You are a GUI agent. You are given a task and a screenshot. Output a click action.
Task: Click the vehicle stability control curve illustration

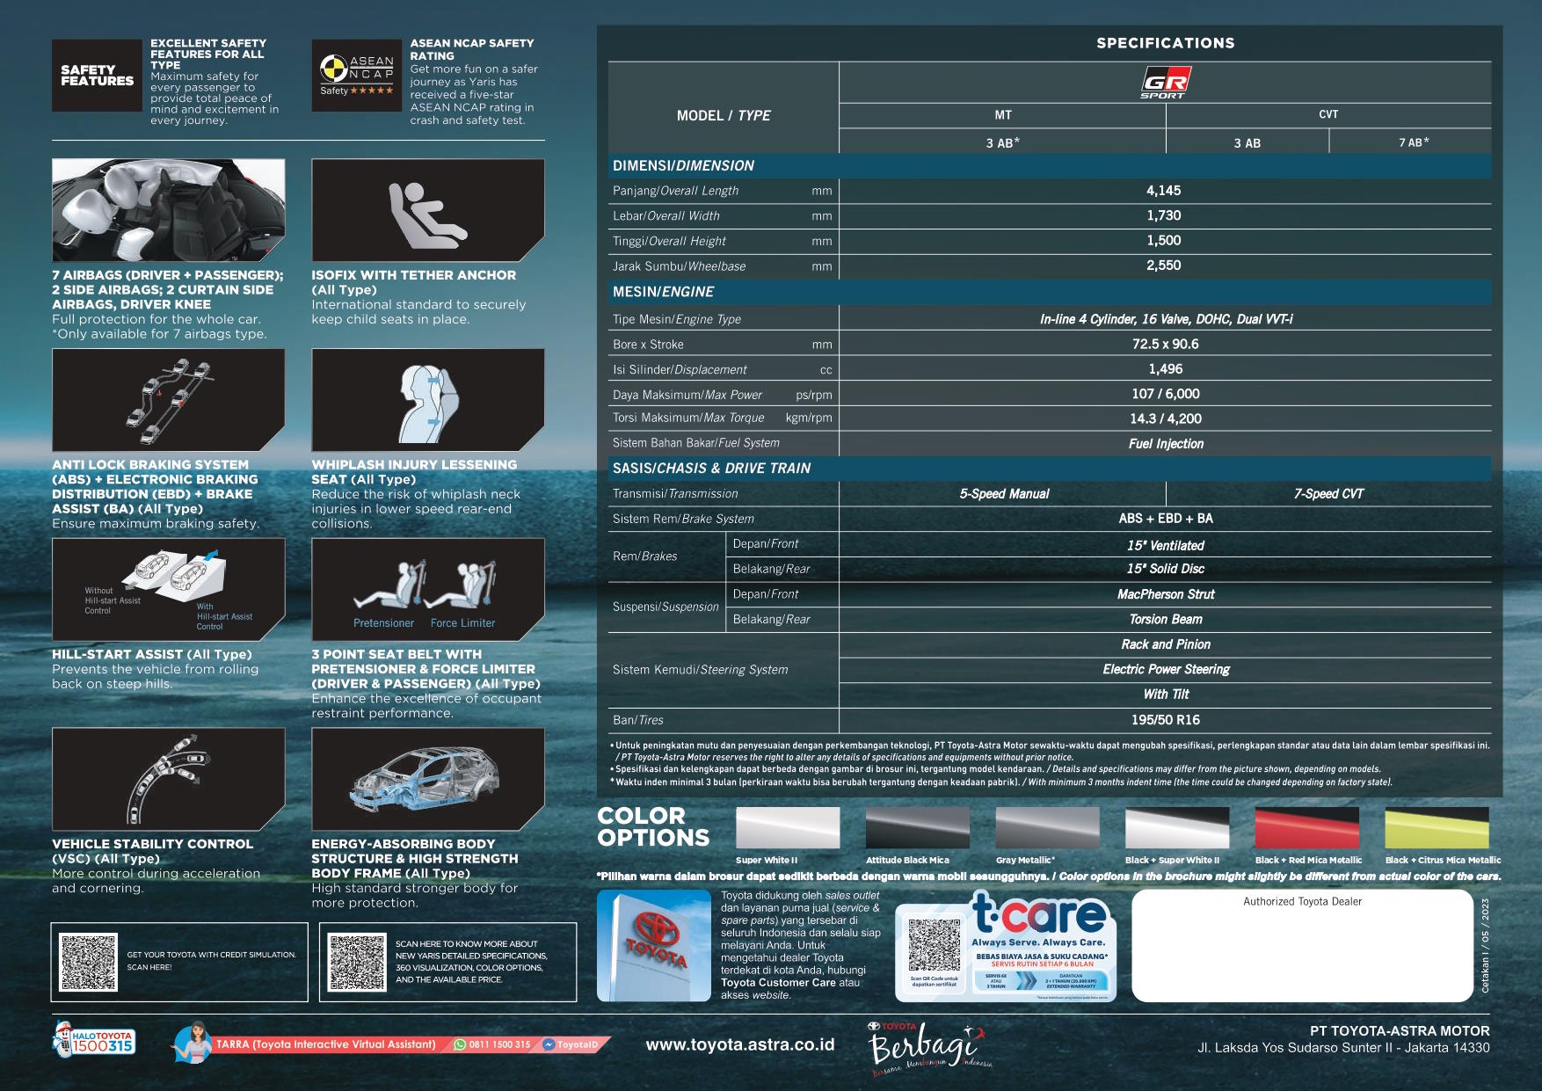pyautogui.click(x=169, y=779)
